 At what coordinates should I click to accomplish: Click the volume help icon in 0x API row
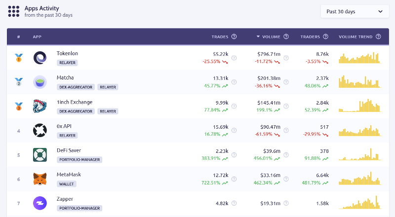tap(286, 130)
